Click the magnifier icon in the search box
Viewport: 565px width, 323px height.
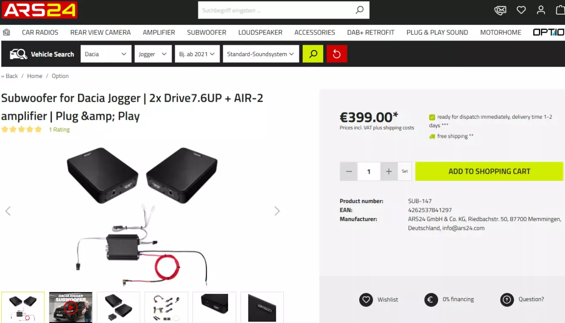359,10
